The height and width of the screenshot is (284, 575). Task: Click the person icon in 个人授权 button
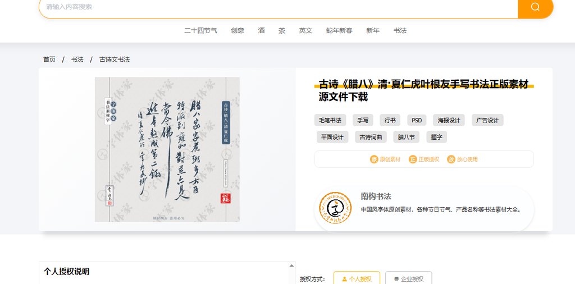click(x=344, y=279)
